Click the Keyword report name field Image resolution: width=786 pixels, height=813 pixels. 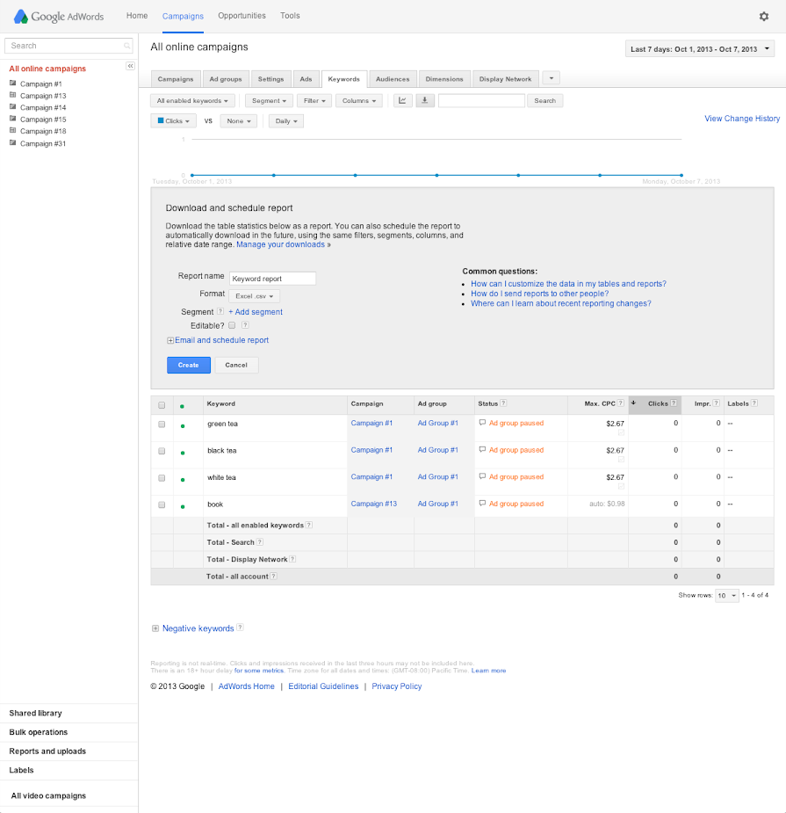(273, 277)
